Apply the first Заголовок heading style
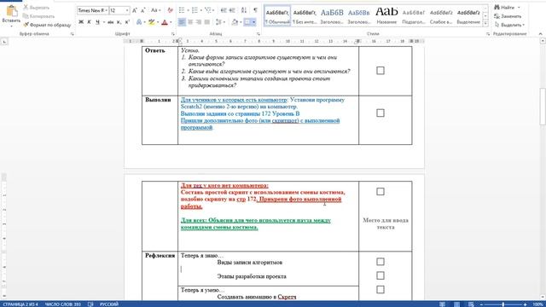The height and width of the screenshot is (307, 546). click(332, 15)
